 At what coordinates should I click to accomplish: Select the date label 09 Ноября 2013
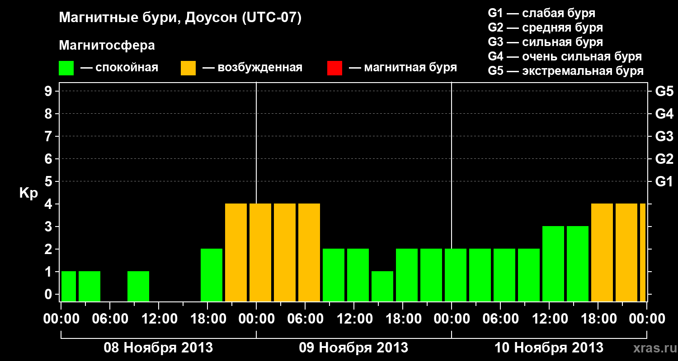[x=353, y=348]
